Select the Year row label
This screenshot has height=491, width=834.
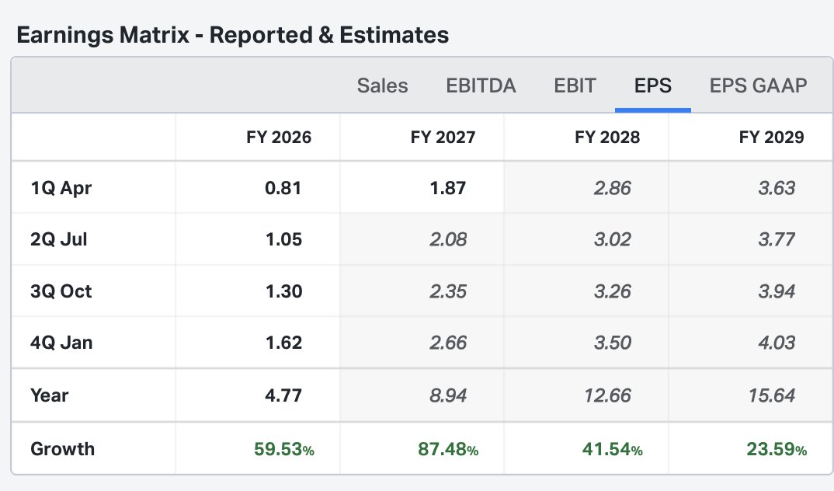coord(50,395)
